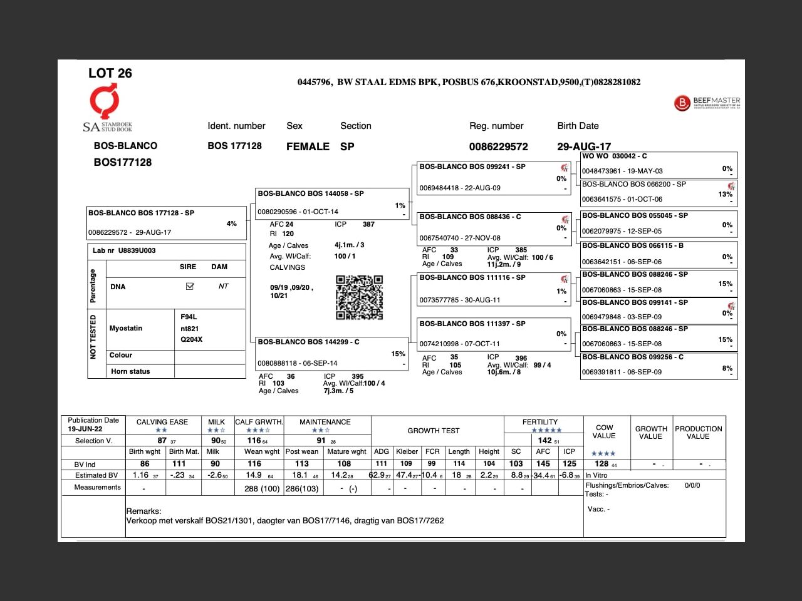Click red icon in BOS 111116 box
Viewport: 802px width, 601px height.
coord(565,279)
